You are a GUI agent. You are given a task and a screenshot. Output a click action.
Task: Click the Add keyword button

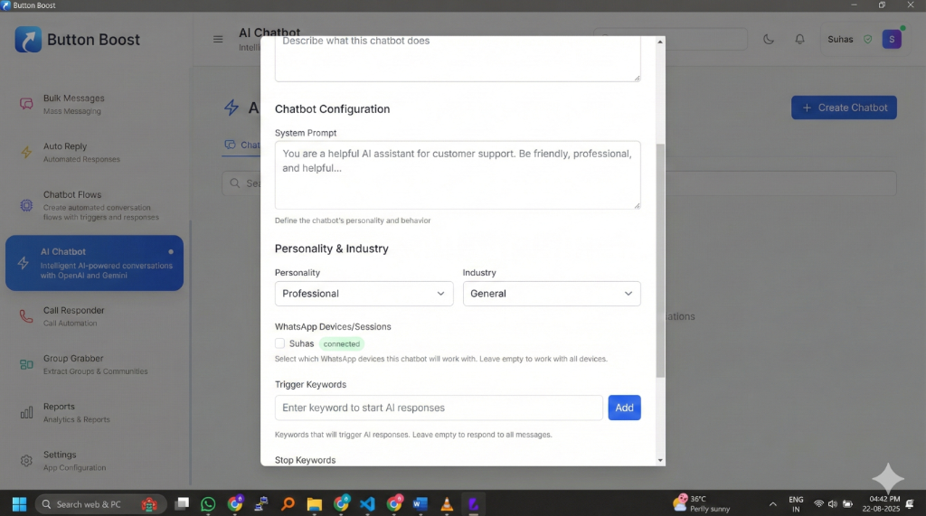[x=624, y=408]
